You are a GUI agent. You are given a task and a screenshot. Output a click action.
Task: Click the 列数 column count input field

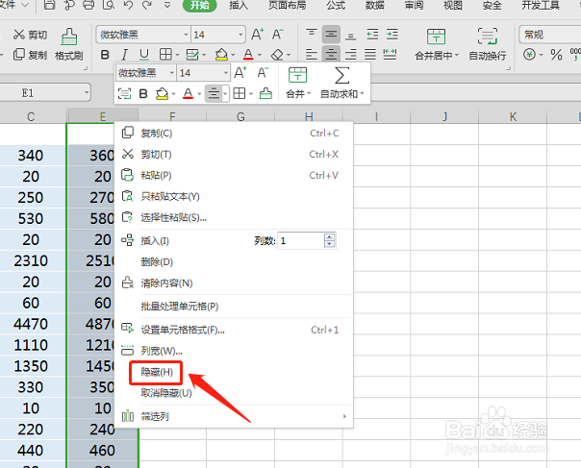301,241
